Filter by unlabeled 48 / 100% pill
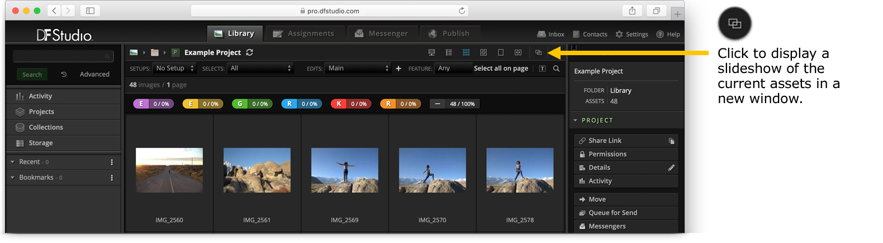Image resolution: width=883 pixels, height=243 pixels. pyautogui.click(x=455, y=104)
